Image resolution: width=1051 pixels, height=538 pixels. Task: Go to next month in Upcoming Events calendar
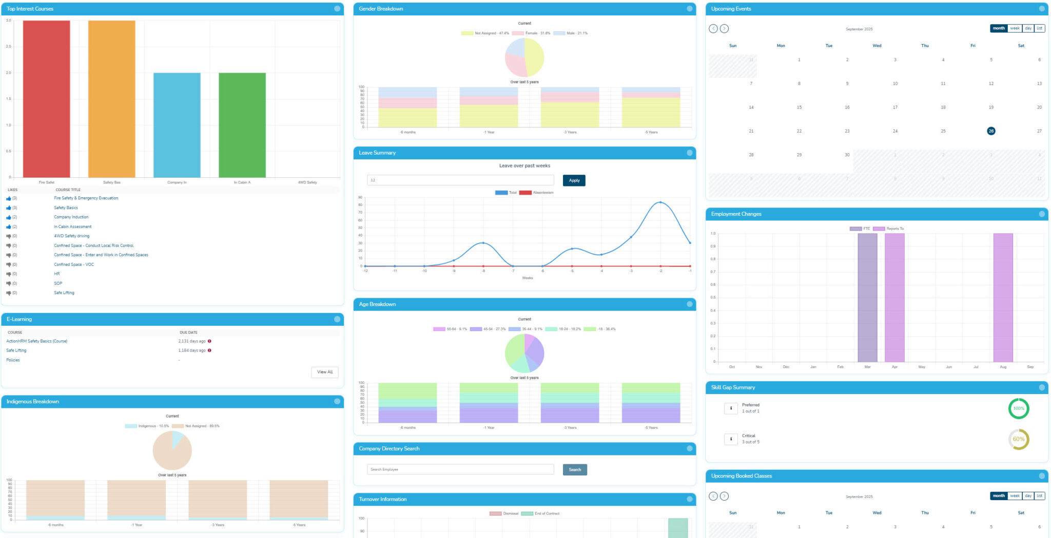click(x=724, y=29)
